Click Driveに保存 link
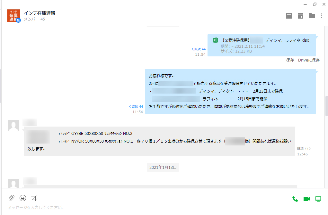 pyautogui.click(x=309, y=60)
